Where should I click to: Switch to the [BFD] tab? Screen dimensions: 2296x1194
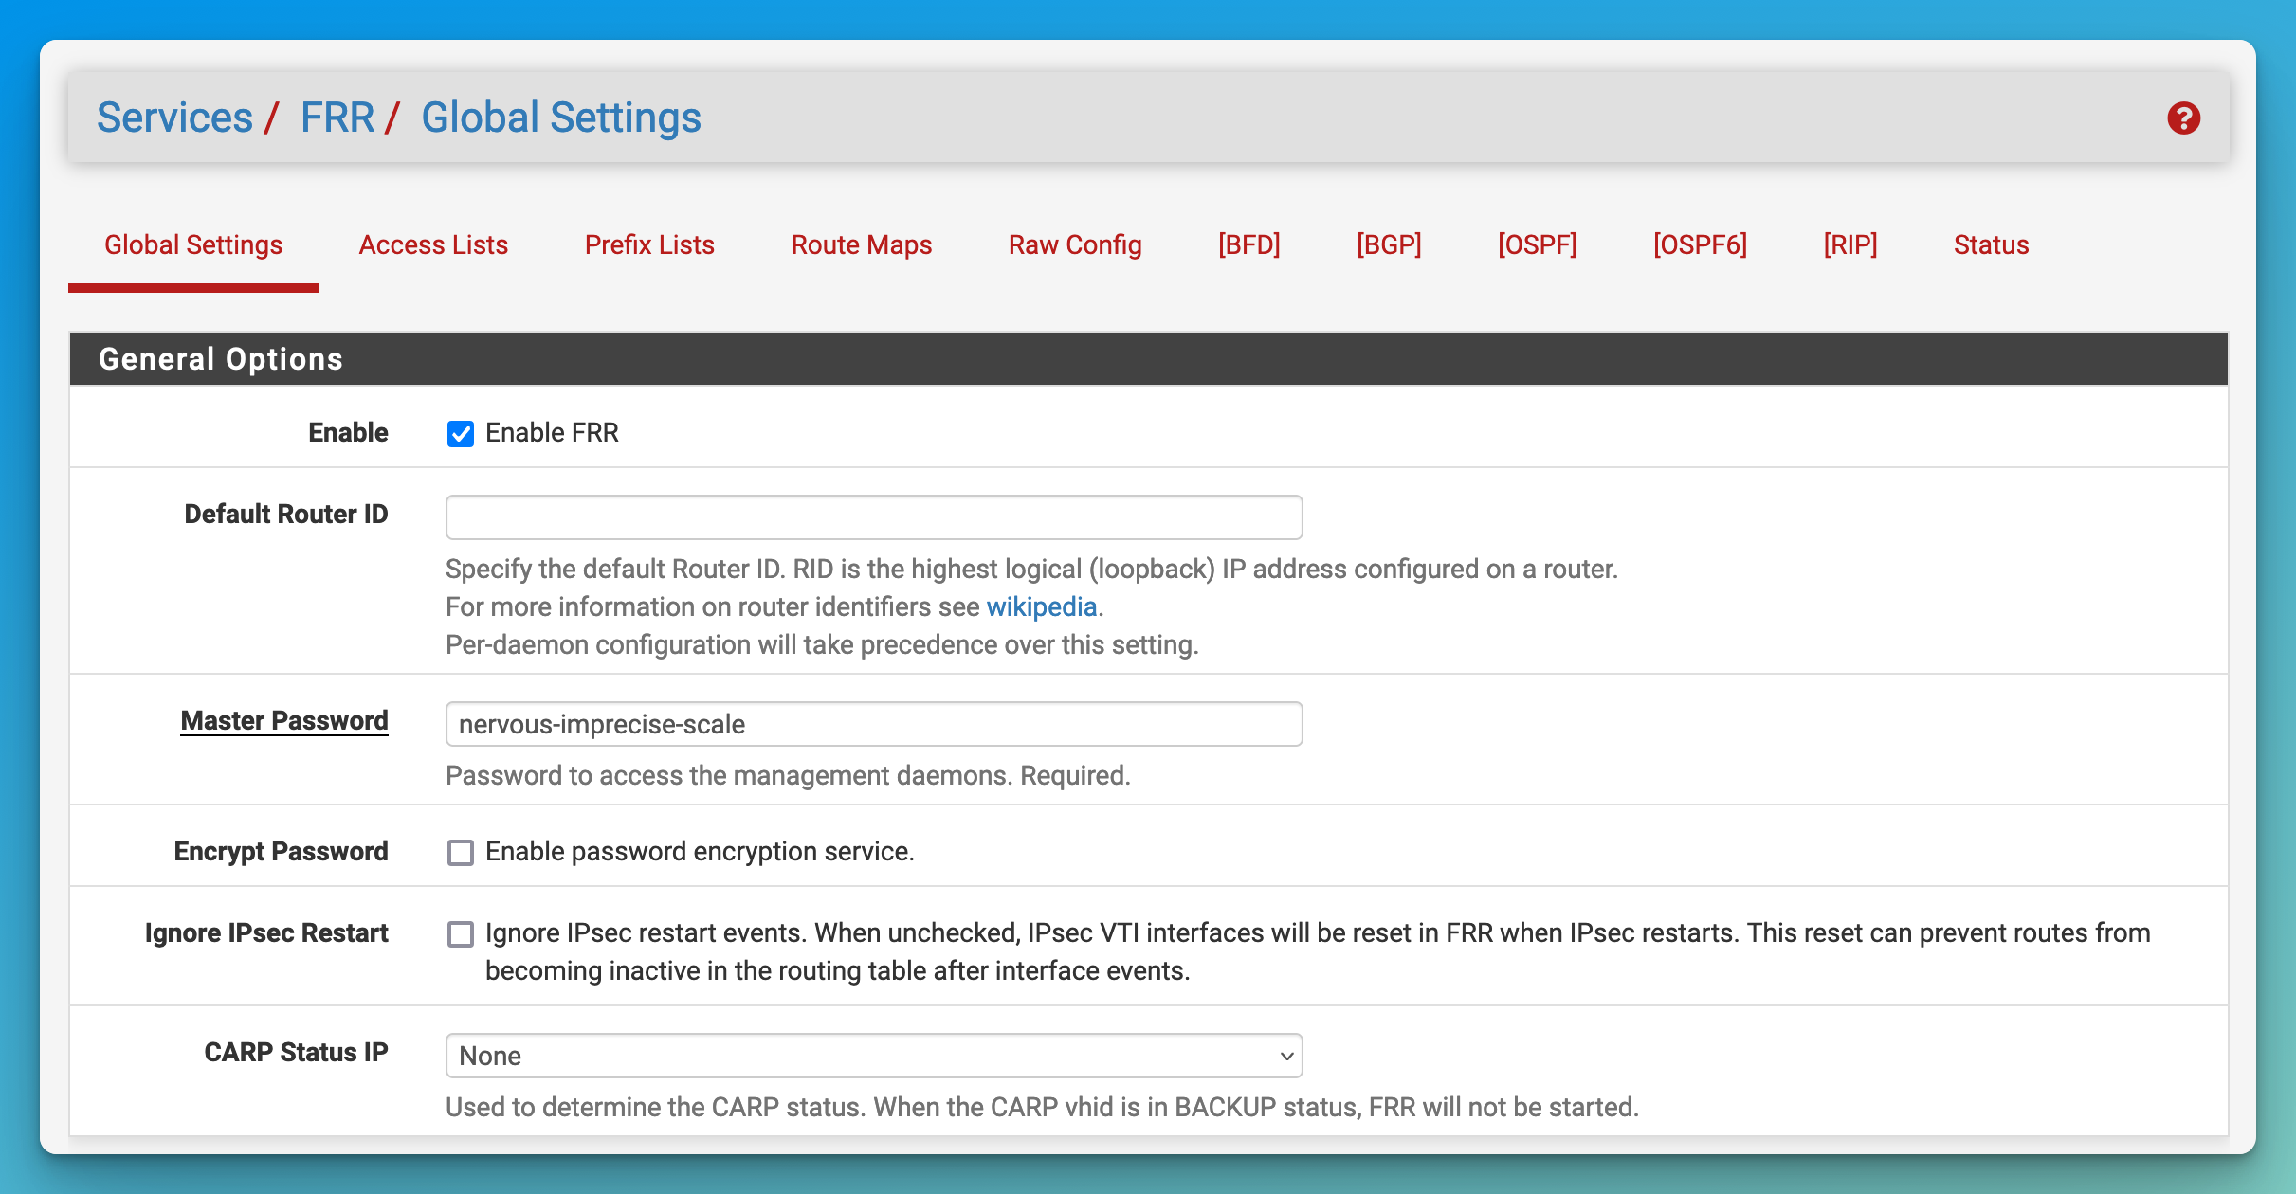pos(1249,244)
